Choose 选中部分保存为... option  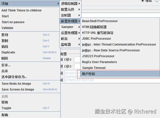(30, 77)
